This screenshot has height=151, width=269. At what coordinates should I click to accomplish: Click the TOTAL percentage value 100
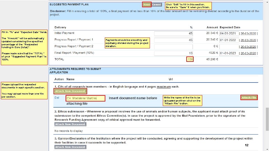[x=190, y=59]
